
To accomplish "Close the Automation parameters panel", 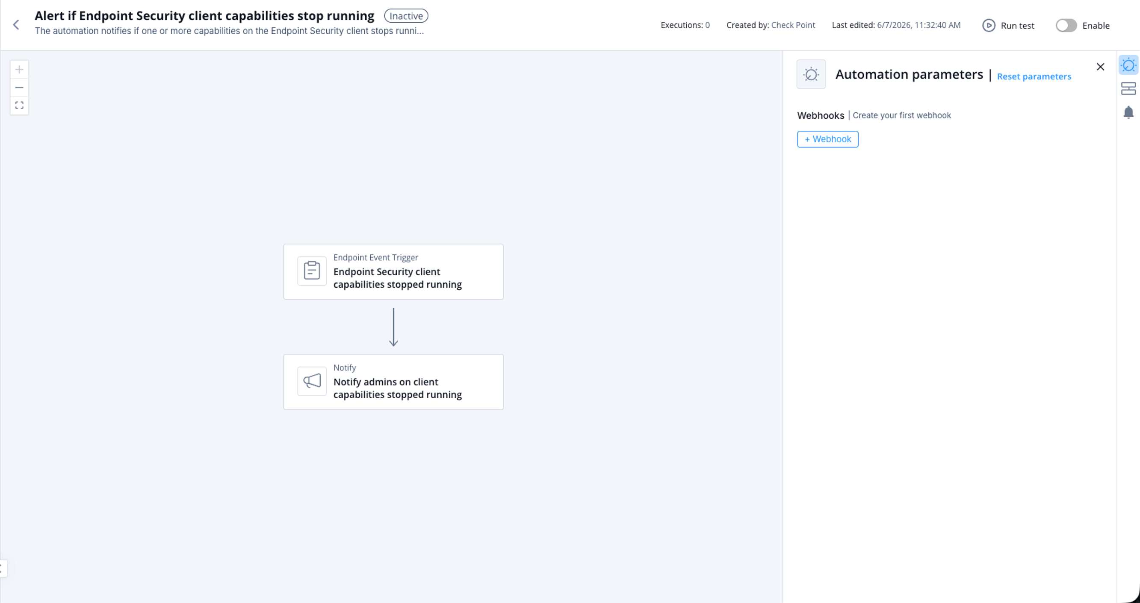I will pos(1100,67).
